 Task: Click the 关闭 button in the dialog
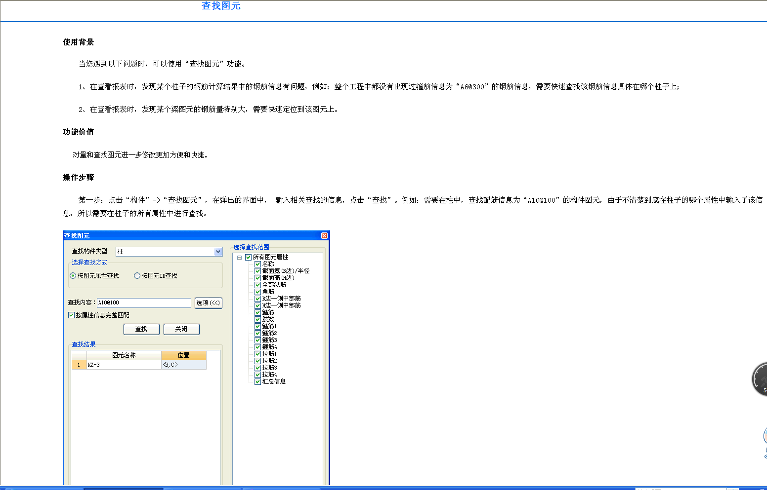click(181, 329)
